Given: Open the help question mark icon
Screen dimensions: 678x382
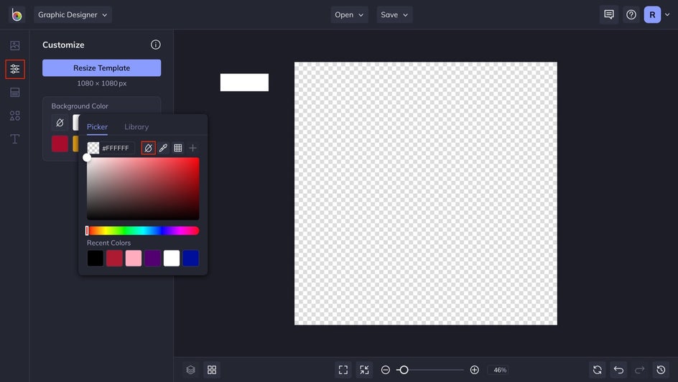Looking at the screenshot, I should tap(631, 14).
